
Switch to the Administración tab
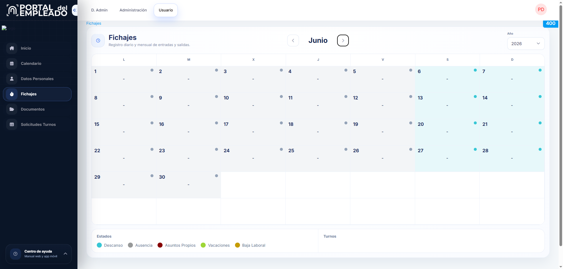[x=133, y=10]
